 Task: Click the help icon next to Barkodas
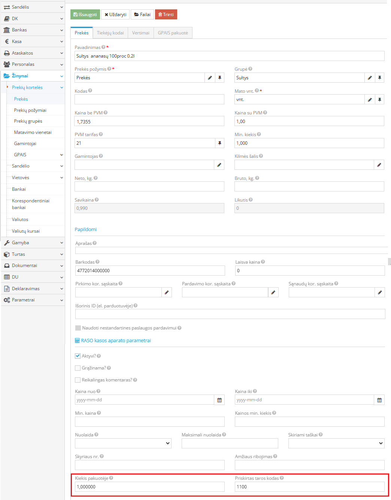(x=97, y=262)
